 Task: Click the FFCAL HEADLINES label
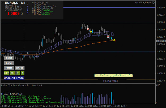coord(11,94)
